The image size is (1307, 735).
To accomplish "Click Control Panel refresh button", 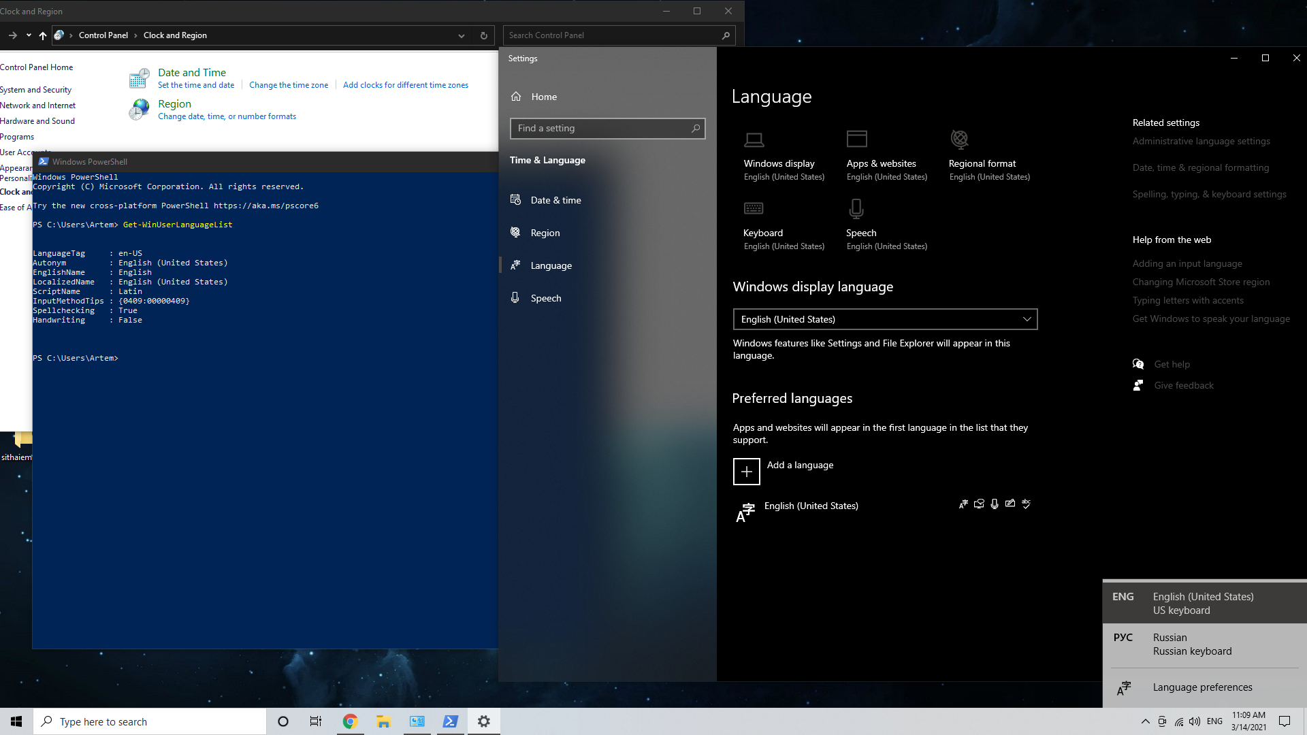I will tap(484, 35).
